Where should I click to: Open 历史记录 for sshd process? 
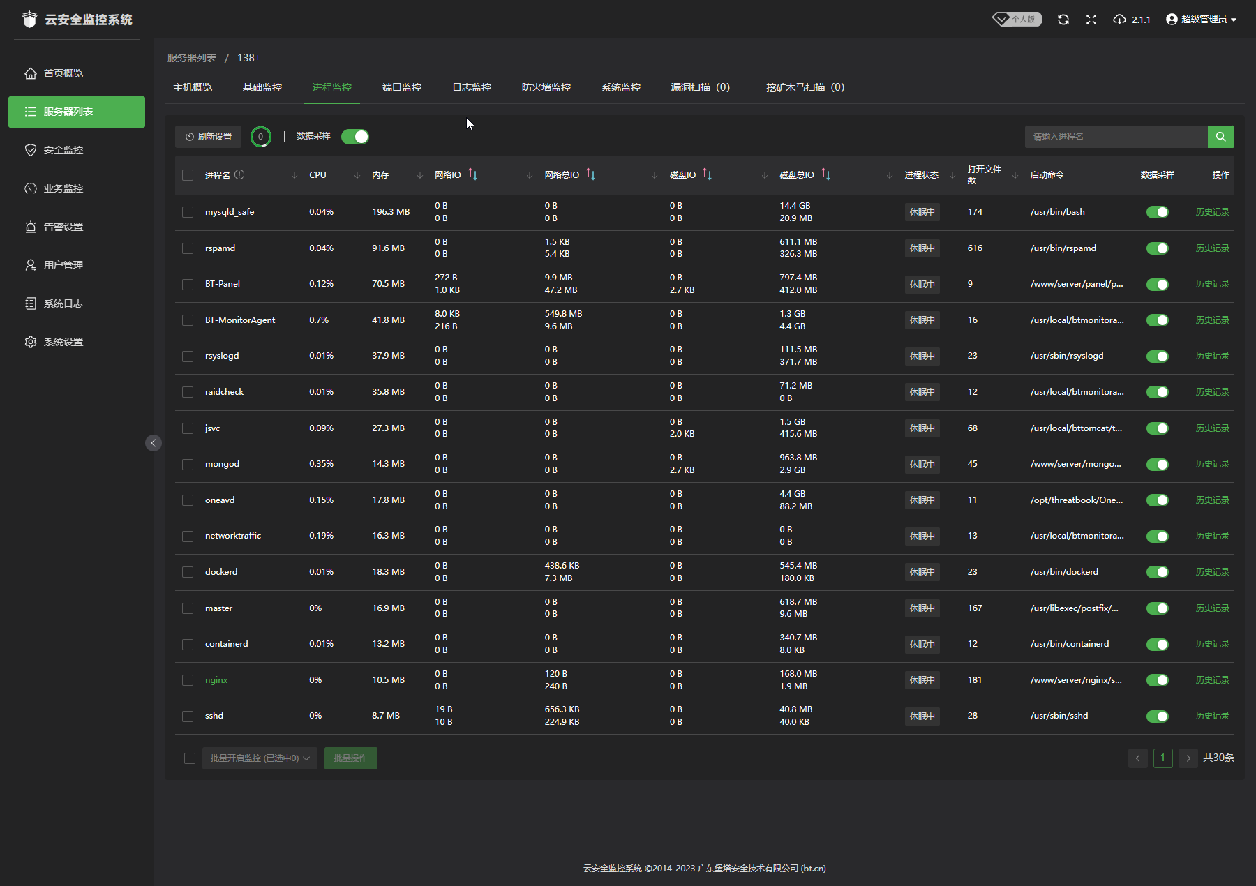pyautogui.click(x=1212, y=716)
